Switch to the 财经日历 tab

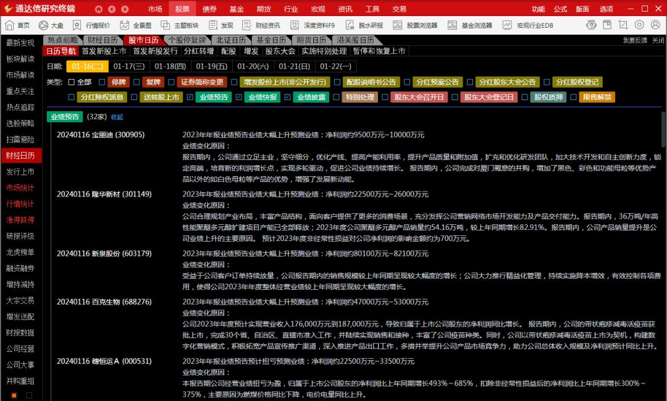103,40
